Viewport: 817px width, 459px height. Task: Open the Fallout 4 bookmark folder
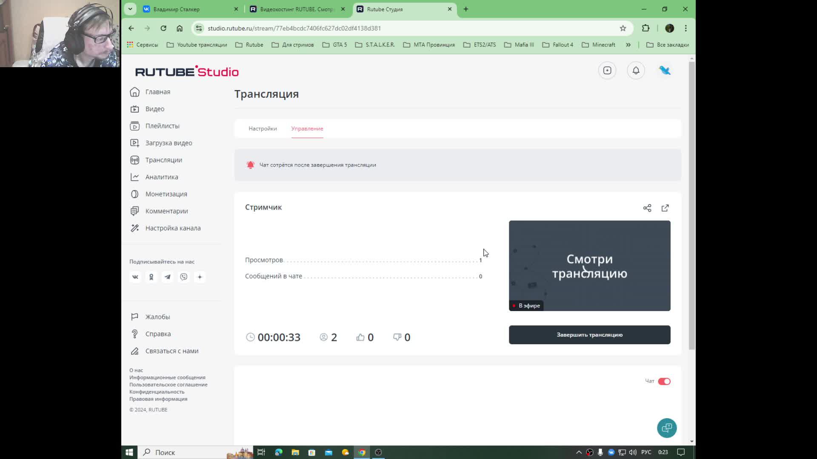[557, 45]
